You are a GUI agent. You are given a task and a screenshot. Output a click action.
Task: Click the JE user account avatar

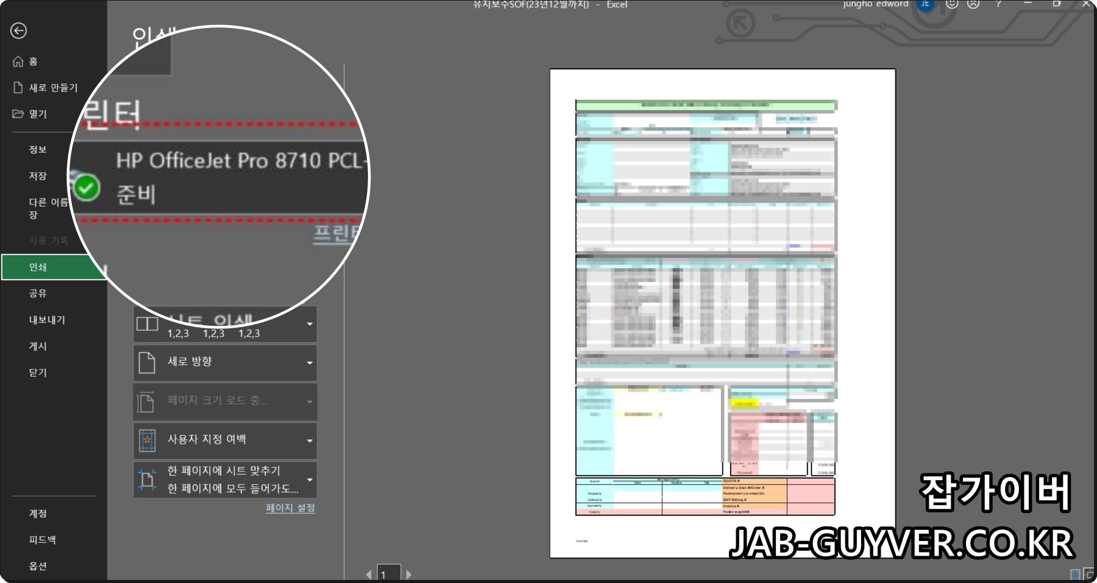(925, 4)
